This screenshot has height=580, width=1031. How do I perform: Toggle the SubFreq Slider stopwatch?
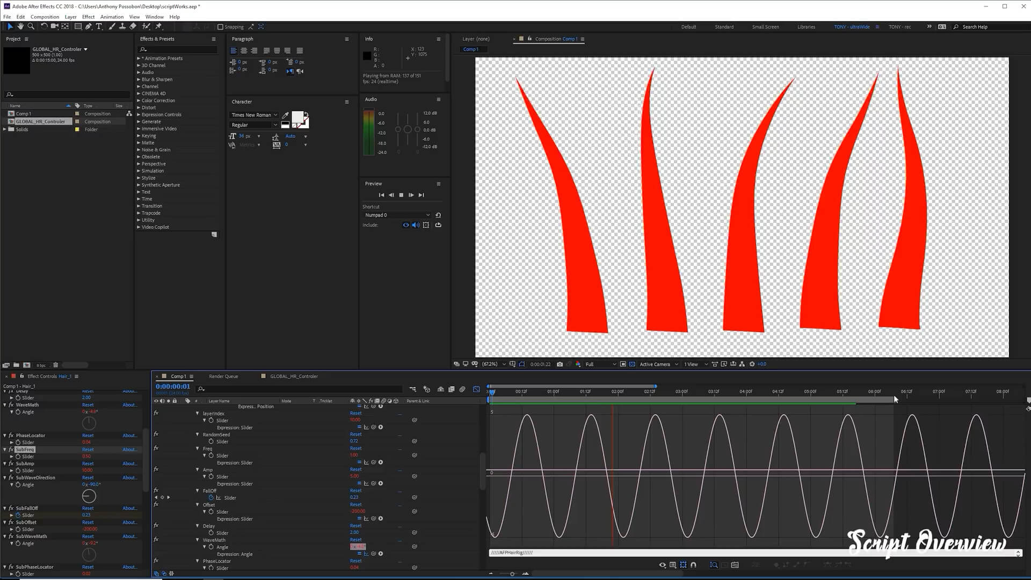(x=18, y=456)
